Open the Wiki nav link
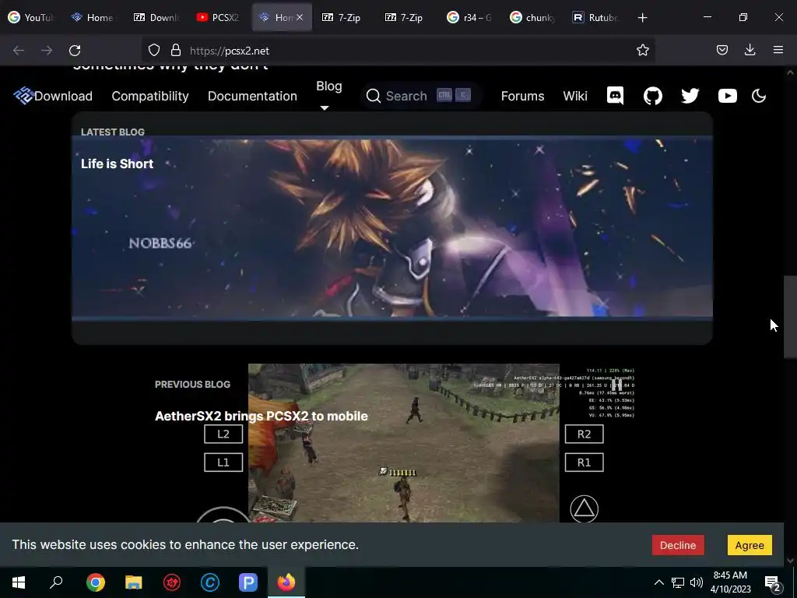The image size is (797, 598). tap(575, 96)
